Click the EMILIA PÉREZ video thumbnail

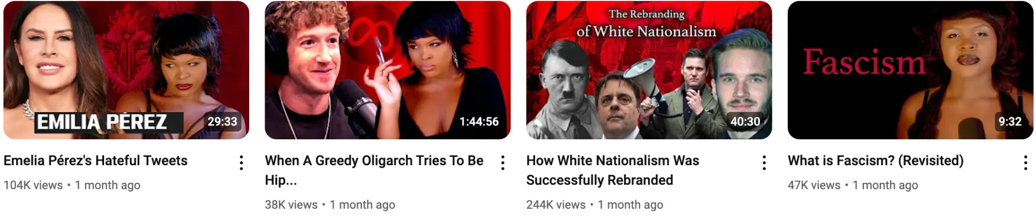(126, 70)
